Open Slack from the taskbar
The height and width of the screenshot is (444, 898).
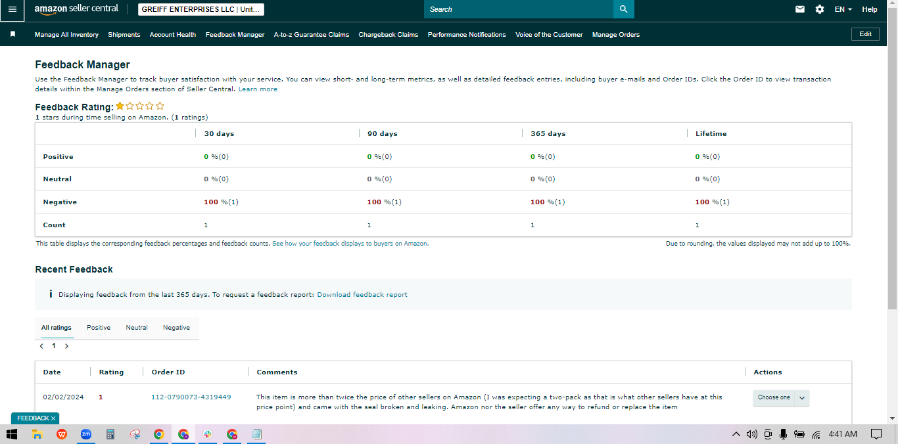[208, 434]
